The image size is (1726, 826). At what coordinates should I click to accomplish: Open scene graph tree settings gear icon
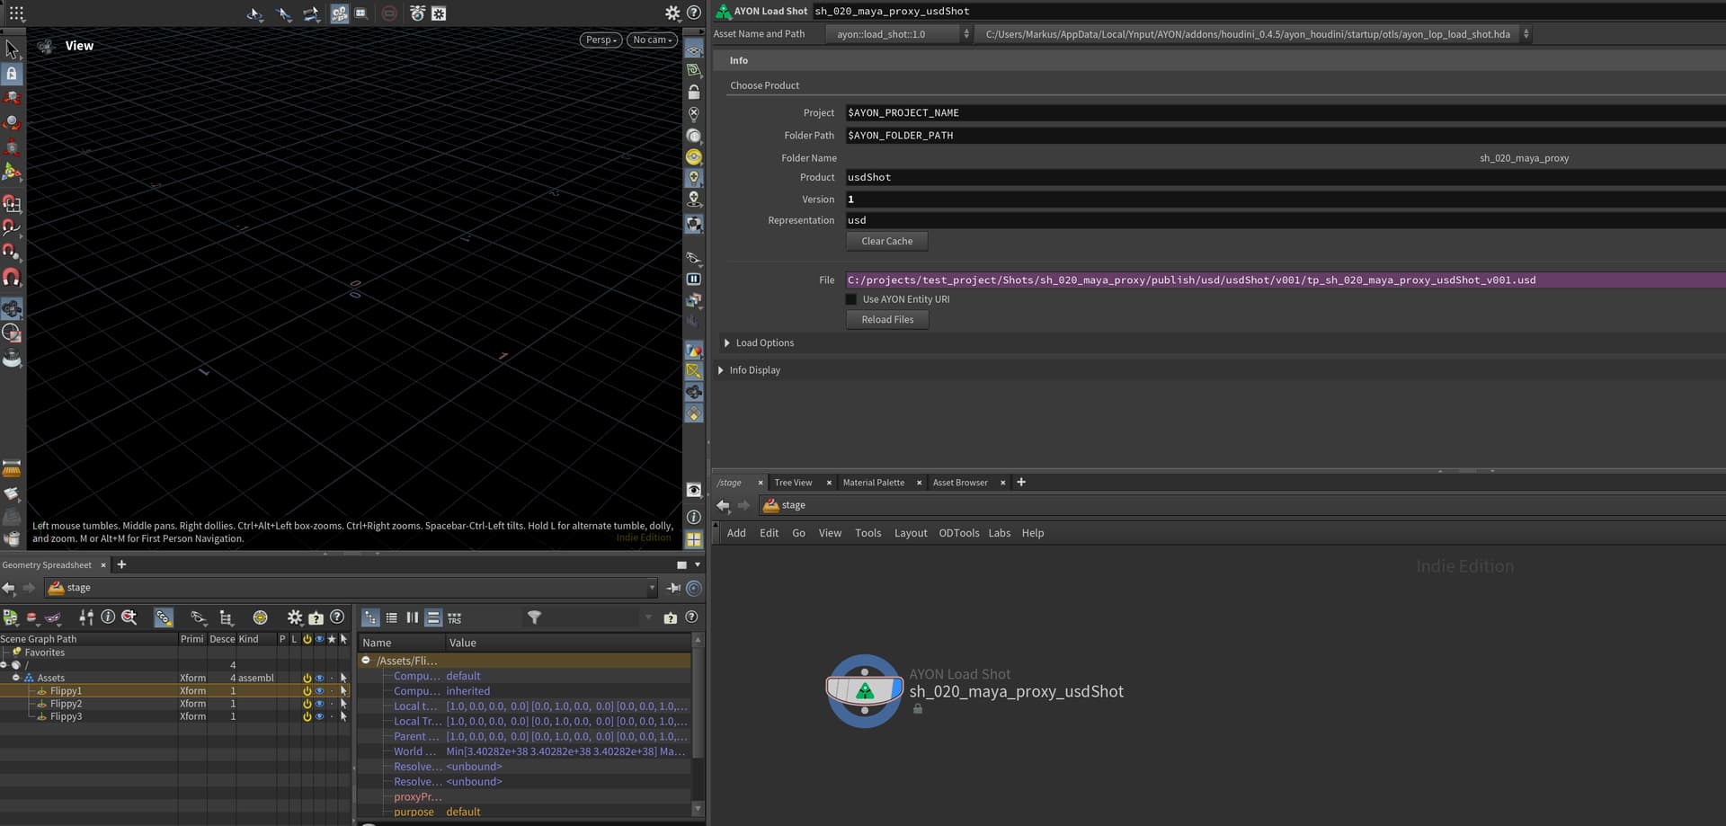(x=295, y=617)
